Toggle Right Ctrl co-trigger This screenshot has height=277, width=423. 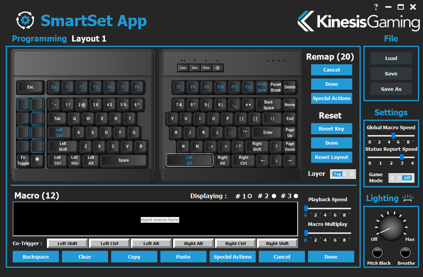(x=235, y=243)
